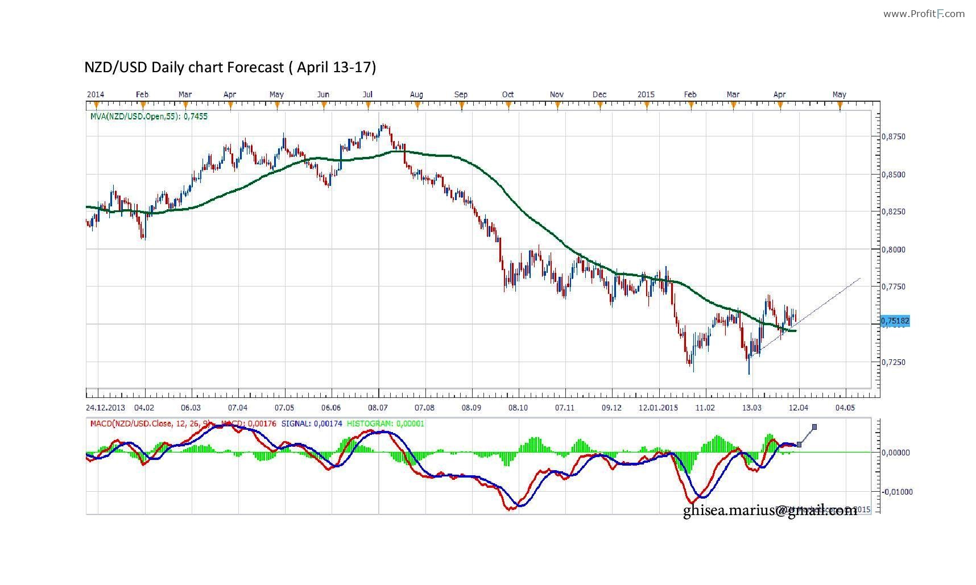Click the 06.06 date label
The width and height of the screenshot is (976, 585).
tap(331, 408)
